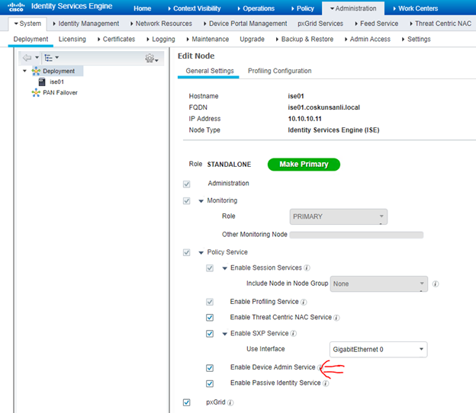
Task: Open Settings section
Action: (416, 39)
